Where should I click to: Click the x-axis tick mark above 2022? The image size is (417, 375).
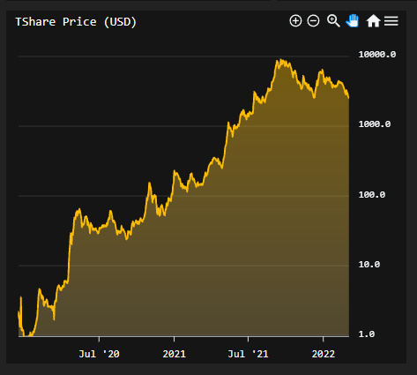[323, 339]
